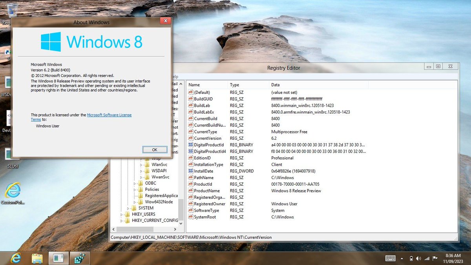The width and height of the screenshot is (471, 265).
Task: Select the RegisteredApplications key in the tree
Action: (x=161, y=196)
